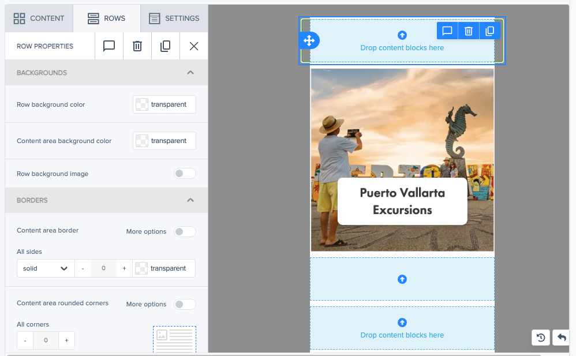Go to the Settings tab
The width and height of the screenshot is (576, 356).
click(x=174, y=18)
